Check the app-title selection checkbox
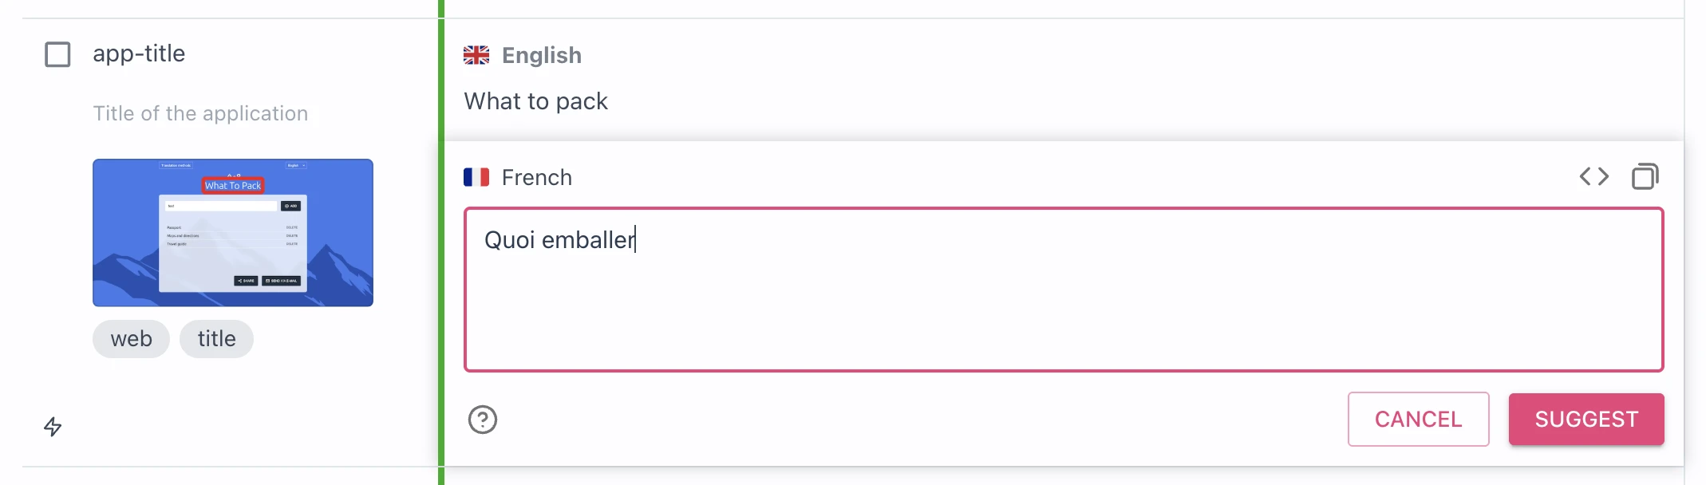The width and height of the screenshot is (1706, 485). coord(57,53)
